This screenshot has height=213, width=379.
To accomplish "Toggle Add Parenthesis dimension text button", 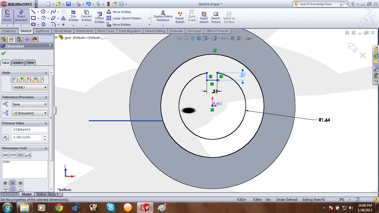I will point(5,155).
